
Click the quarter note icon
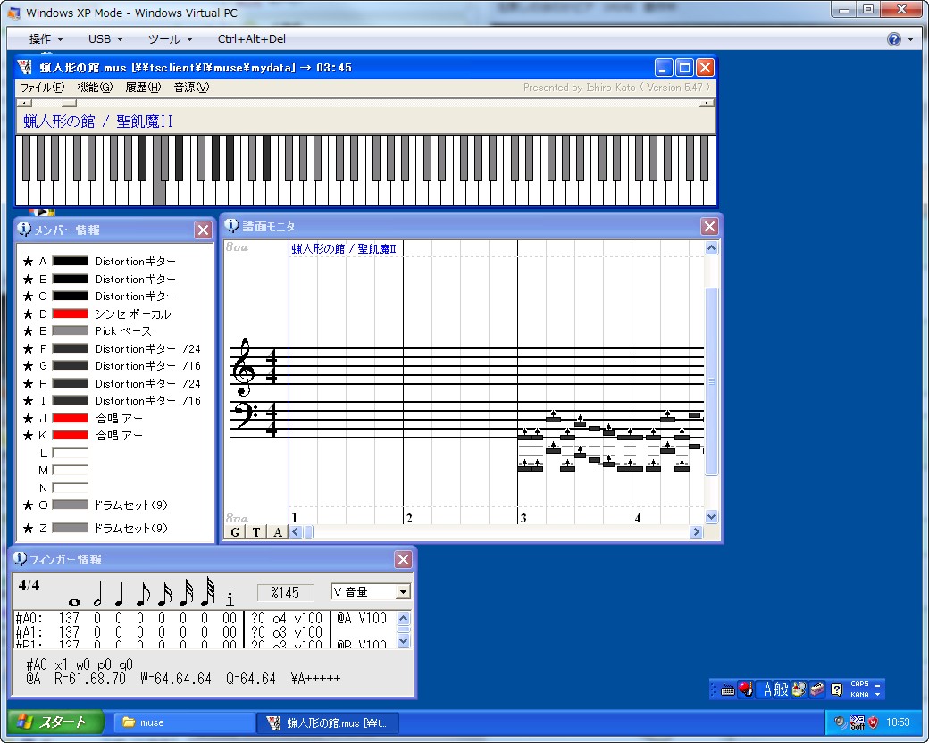(119, 597)
